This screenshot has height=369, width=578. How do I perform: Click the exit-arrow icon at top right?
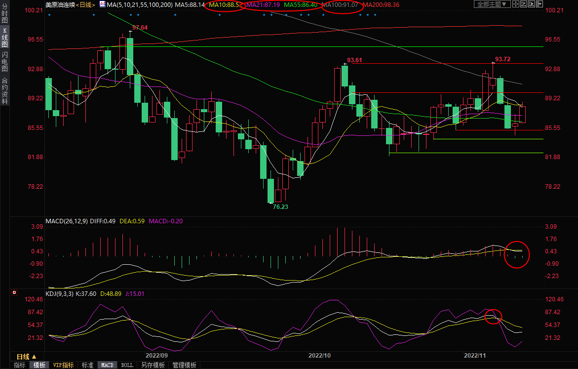tap(539, 4)
